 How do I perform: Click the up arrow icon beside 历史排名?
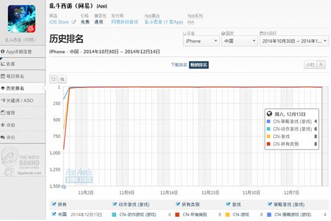pos(3,88)
